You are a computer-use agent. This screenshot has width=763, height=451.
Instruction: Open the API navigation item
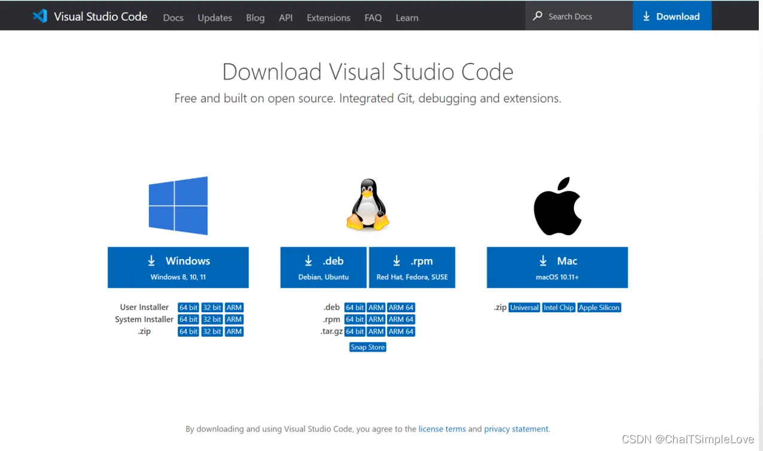(285, 17)
